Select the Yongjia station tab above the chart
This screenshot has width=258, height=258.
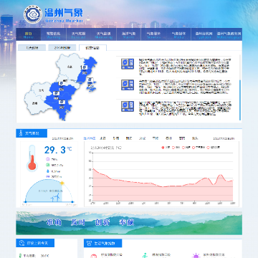(102, 138)
